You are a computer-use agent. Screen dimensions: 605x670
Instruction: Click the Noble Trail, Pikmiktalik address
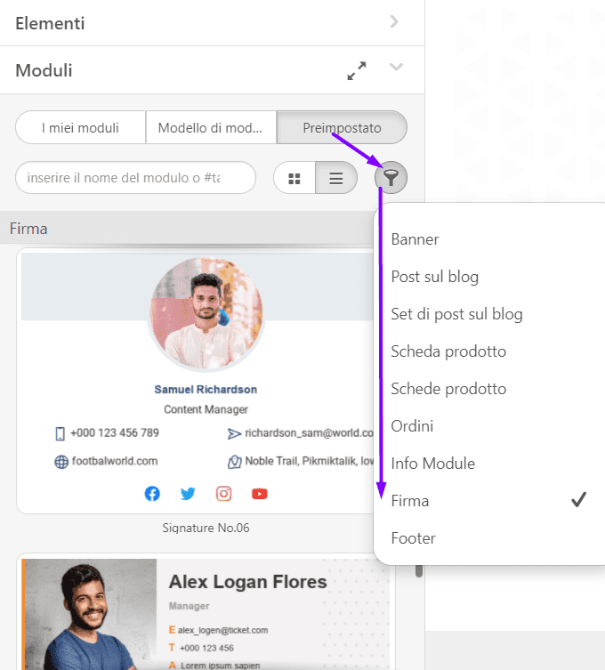coord(310,461)
